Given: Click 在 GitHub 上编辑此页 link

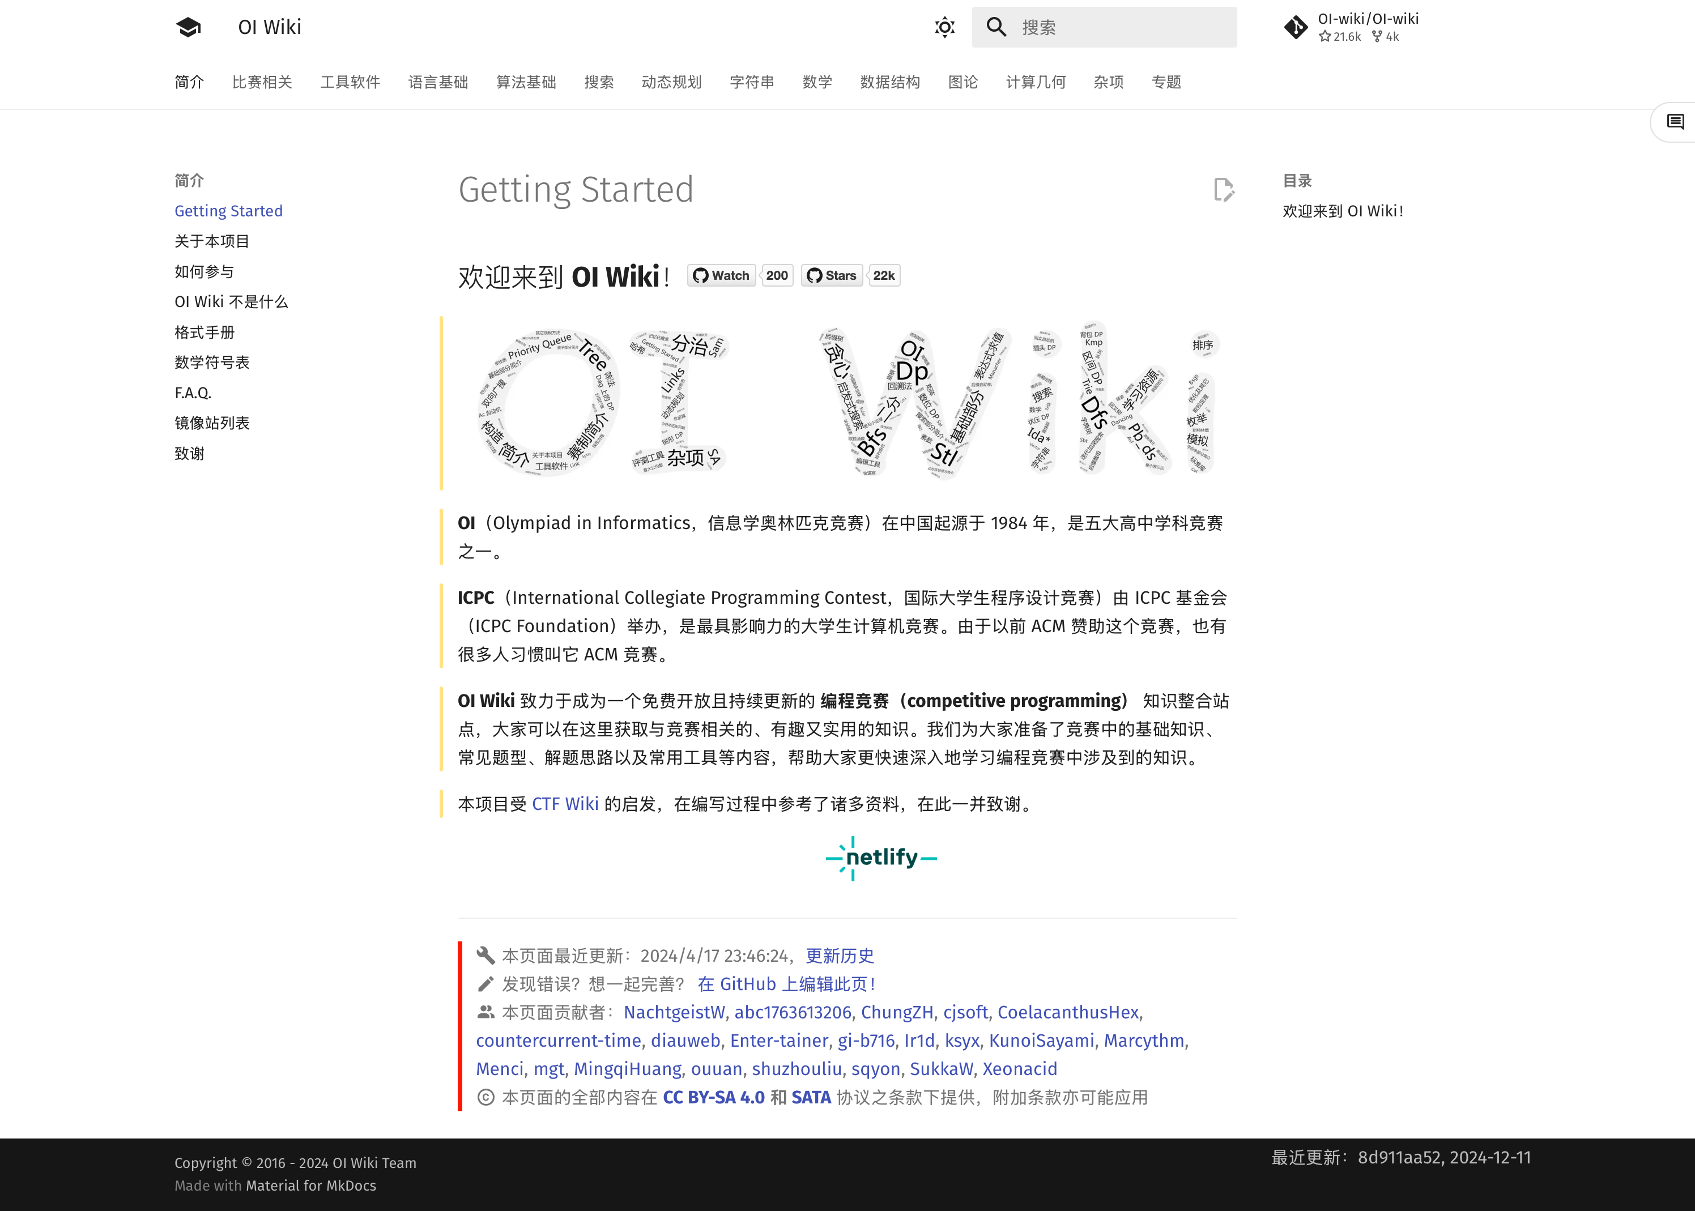Looking at the screenshot, I should (x=787, y=984).
